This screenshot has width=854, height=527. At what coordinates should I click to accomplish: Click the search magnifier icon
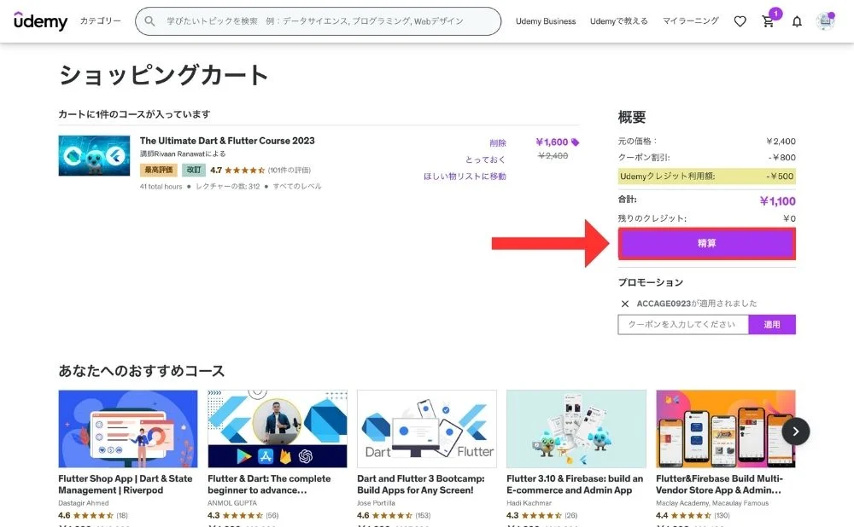[x=150, y=21]
